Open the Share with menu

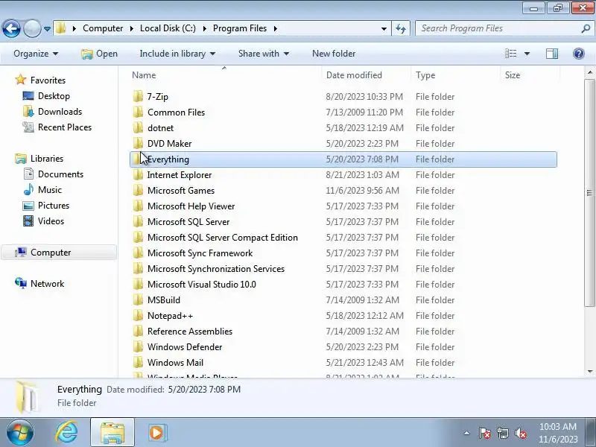264,54
